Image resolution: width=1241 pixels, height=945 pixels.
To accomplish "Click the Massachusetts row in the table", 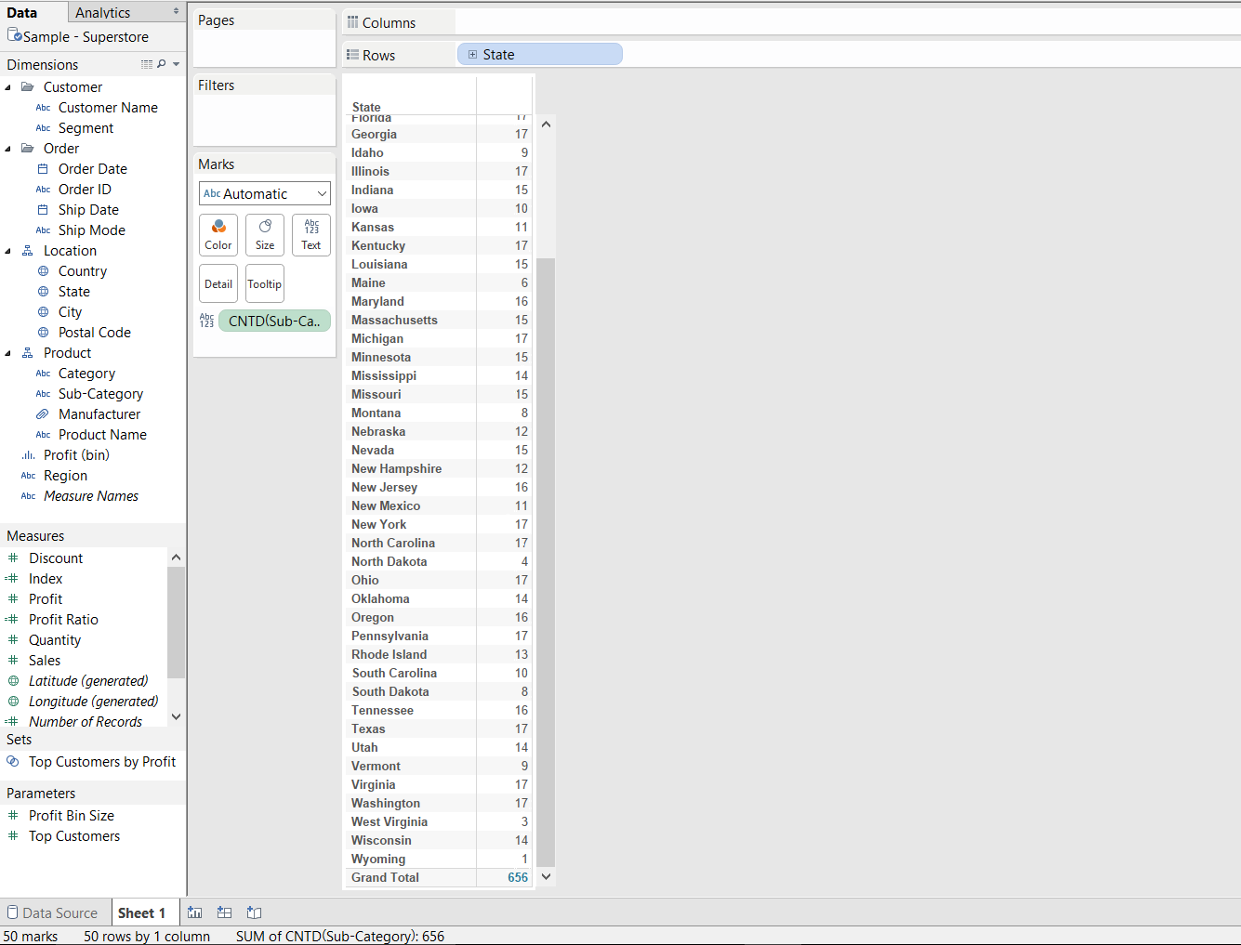I will click(x=439, y=320).
